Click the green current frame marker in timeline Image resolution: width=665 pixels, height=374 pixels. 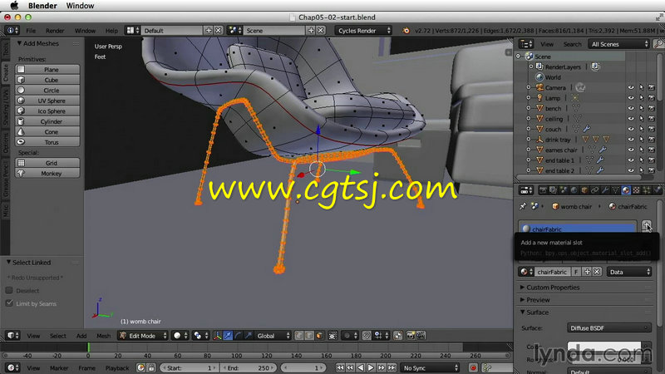click(x=89, y=347)
